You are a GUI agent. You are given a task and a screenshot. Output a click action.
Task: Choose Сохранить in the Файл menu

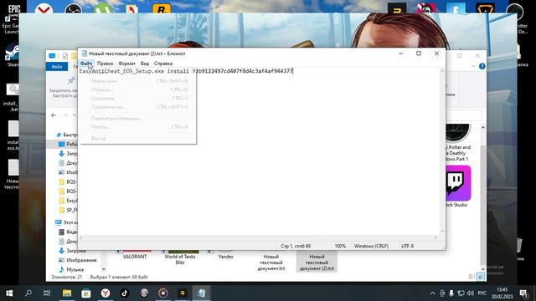[x=138, y=99]
